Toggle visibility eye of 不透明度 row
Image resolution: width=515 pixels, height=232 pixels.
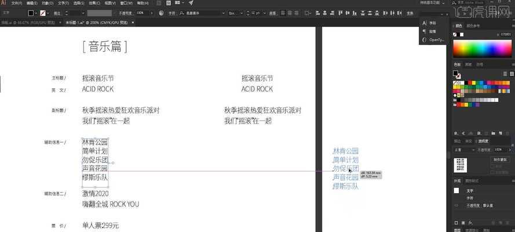tap(456, 205)
